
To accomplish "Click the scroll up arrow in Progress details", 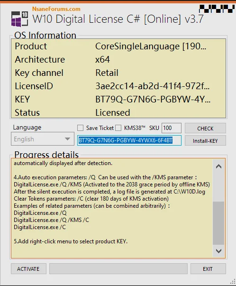I will [x=218, y=166].
